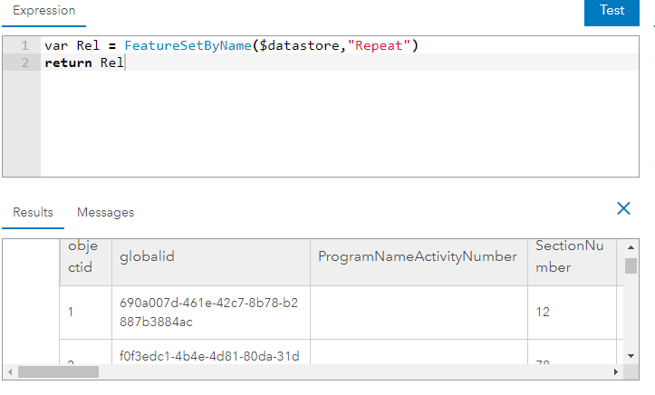Click the blue Test button
This screenshot has height=395, width=655.
pyautogui.click(x=612, y=11)
